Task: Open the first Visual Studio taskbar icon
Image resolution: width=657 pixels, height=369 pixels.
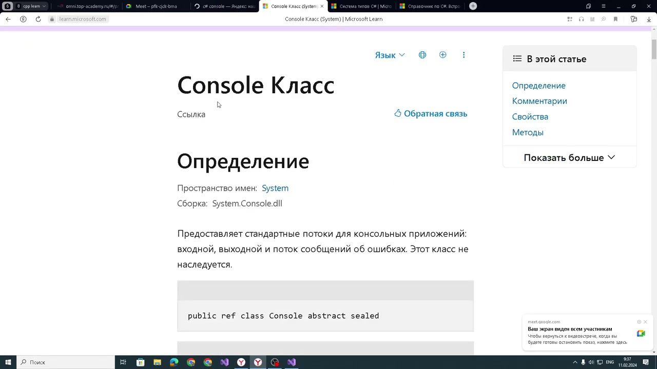Action: 224,362
